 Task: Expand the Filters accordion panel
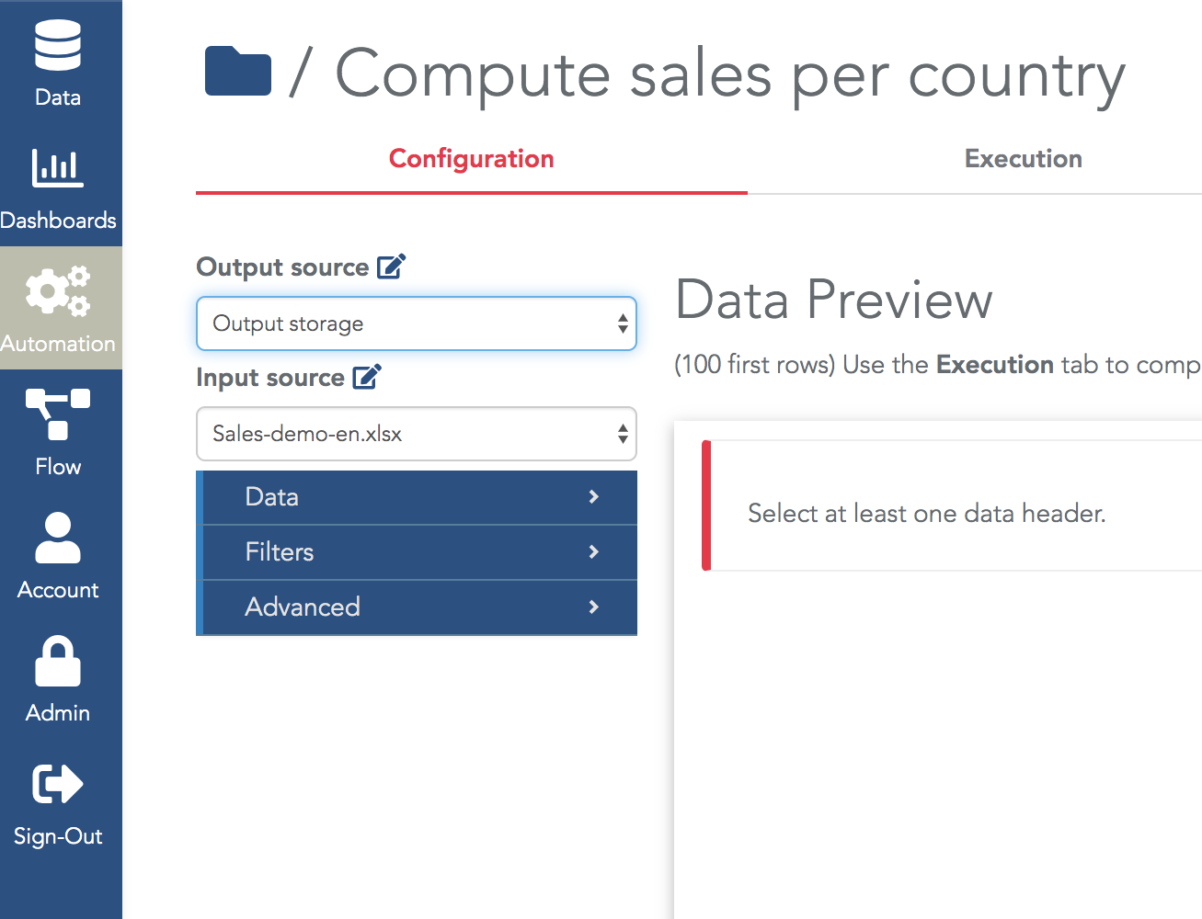(x=418, y=552)
